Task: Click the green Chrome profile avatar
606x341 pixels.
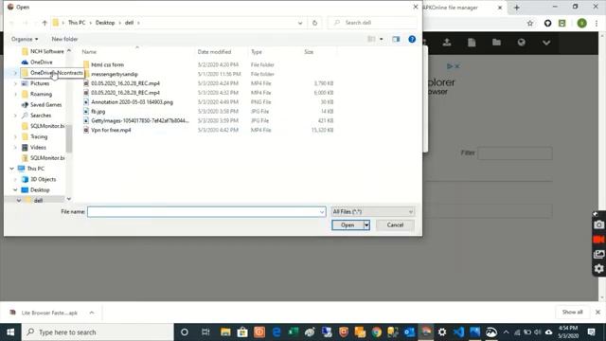Action: click(581, 23)
